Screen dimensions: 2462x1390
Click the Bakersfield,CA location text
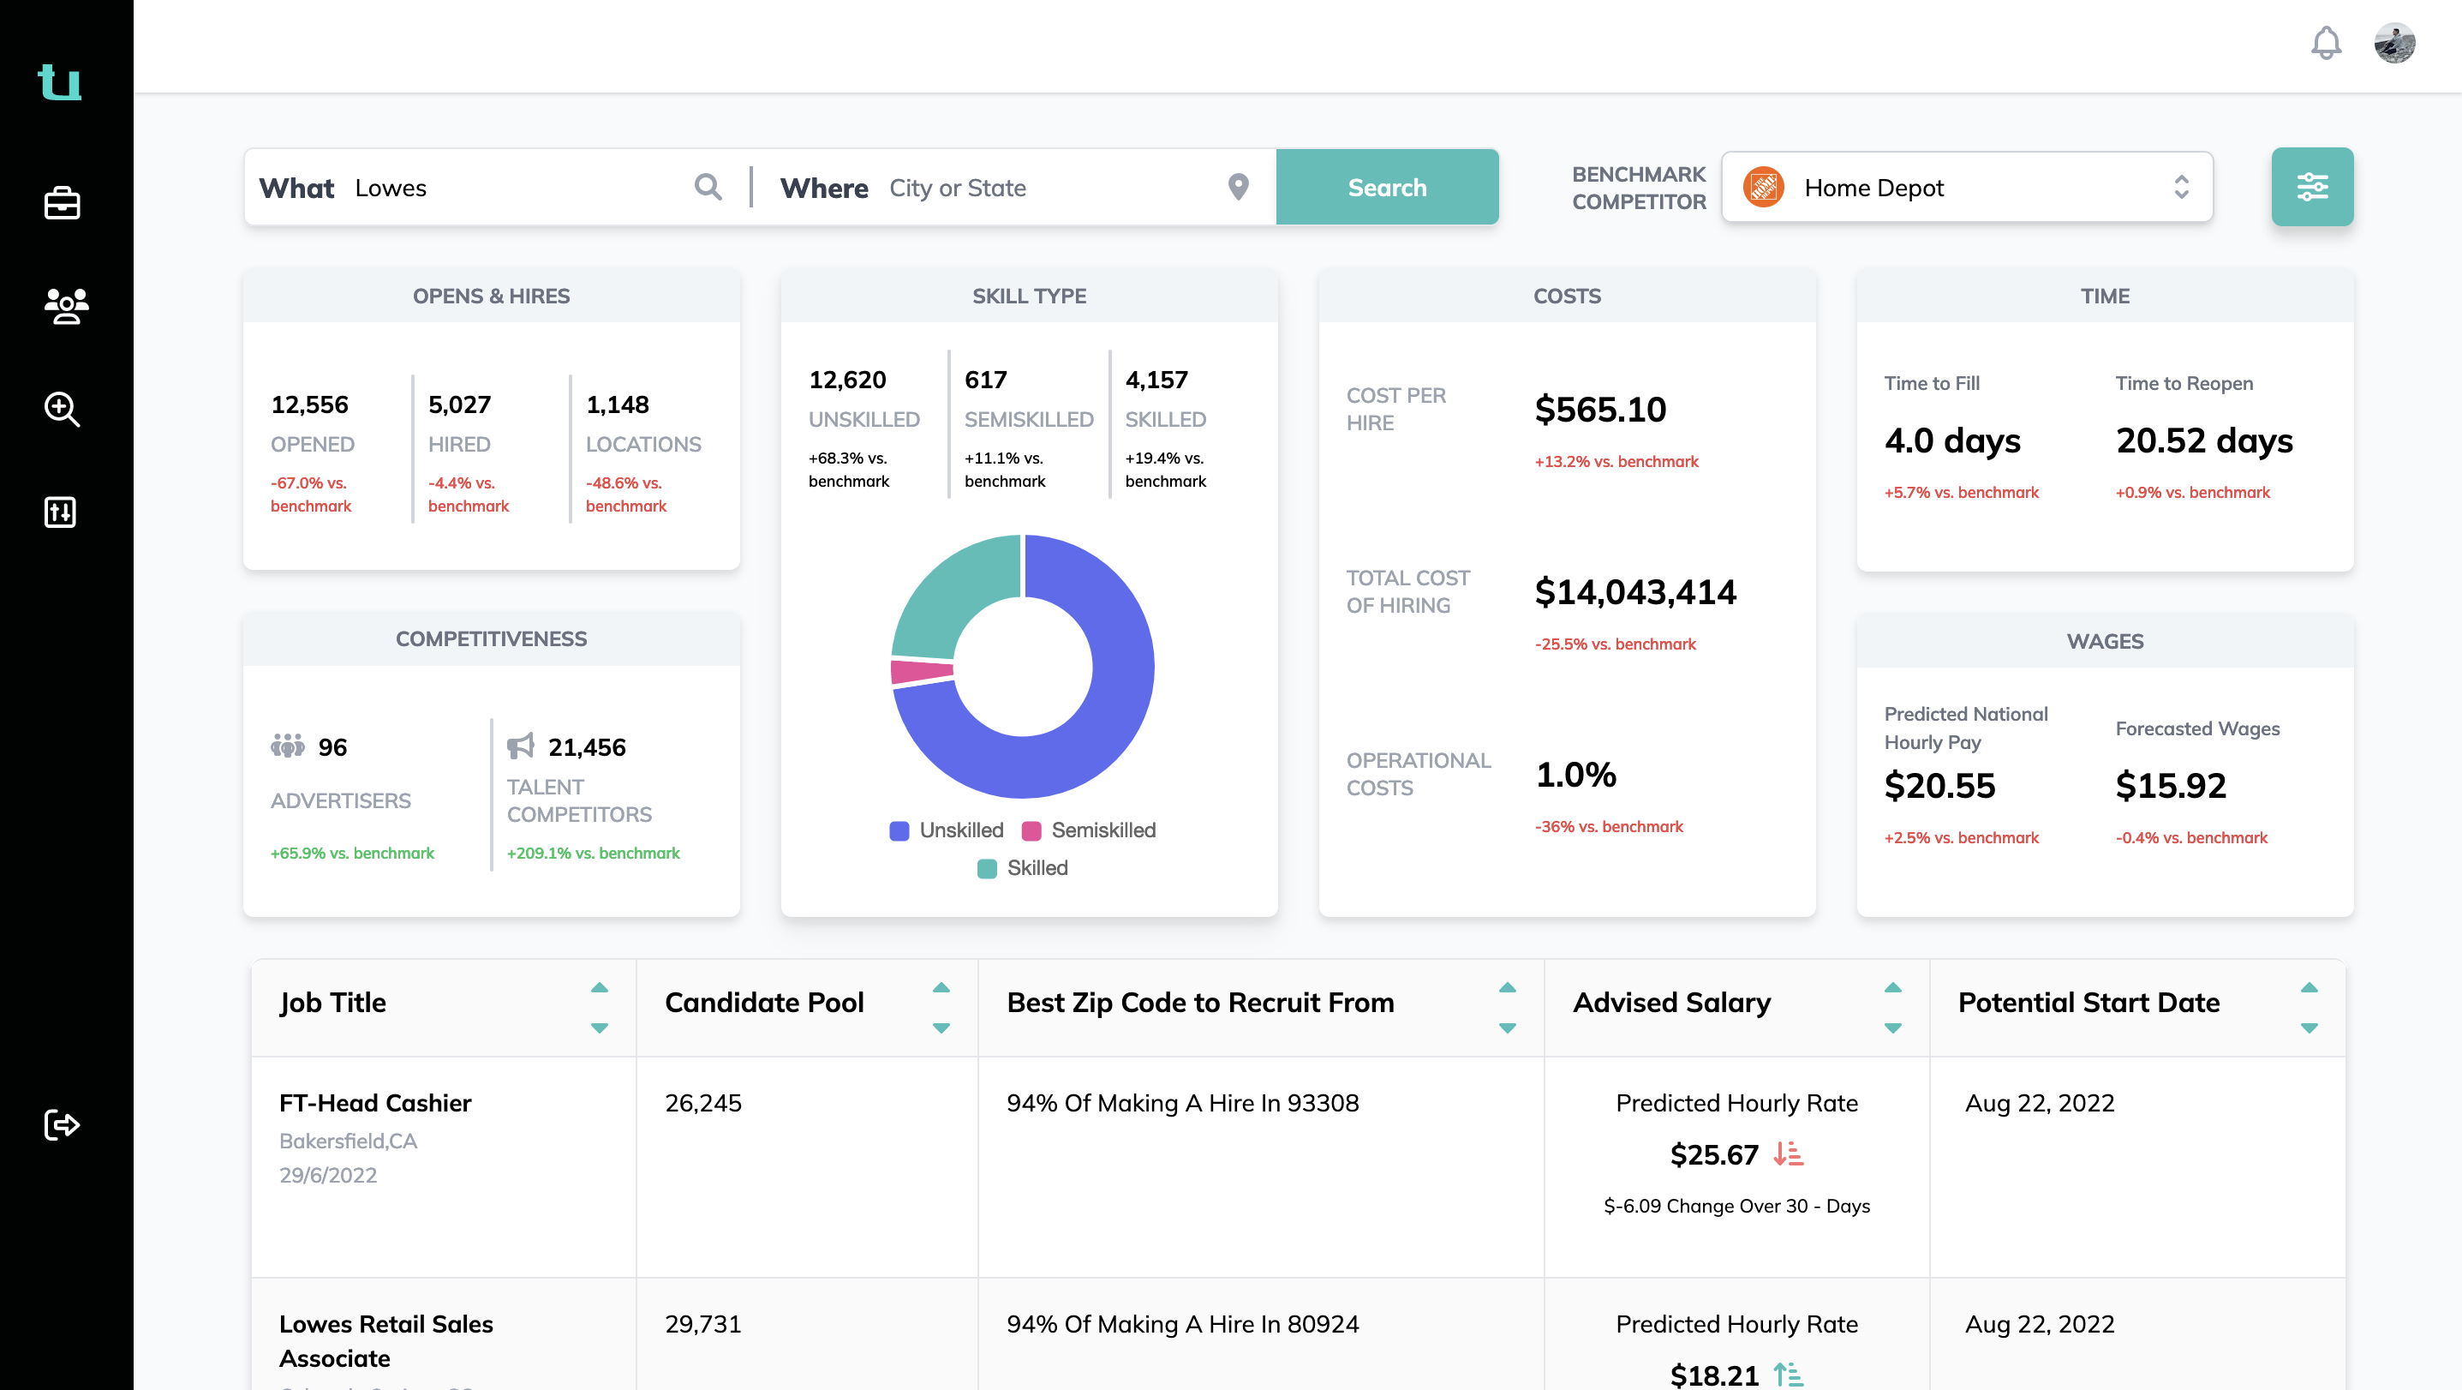[348, 1141]
